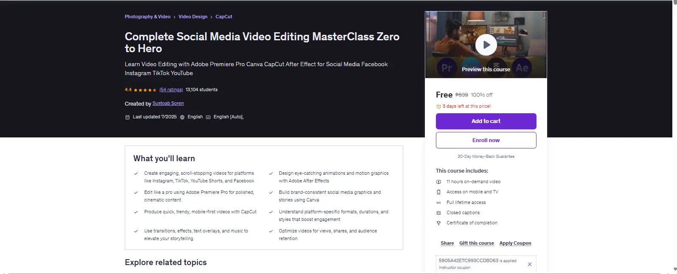This screenshot has width=677, height=274.
Task: Click Certificate of completion text
Action: (472, 223)
